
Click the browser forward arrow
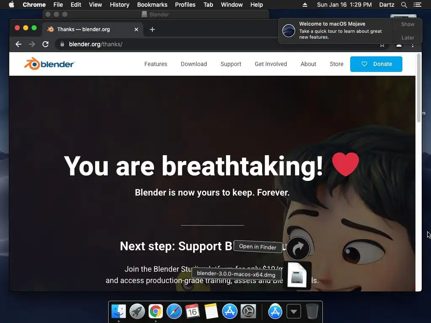click(32, 44)
